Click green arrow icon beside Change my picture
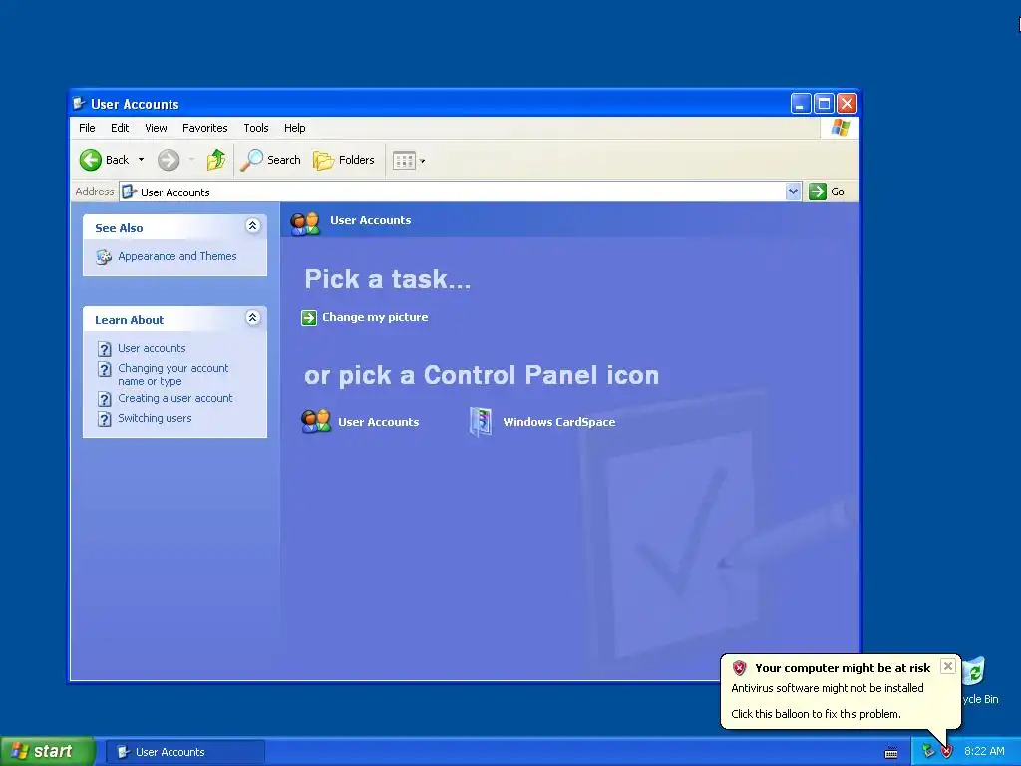Viewport: 1021px width, 766px height. [309, 318]
